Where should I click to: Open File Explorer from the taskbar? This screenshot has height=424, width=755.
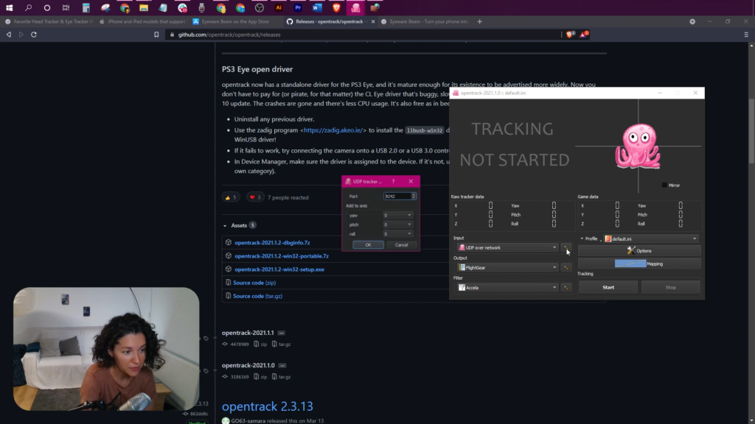144,7
